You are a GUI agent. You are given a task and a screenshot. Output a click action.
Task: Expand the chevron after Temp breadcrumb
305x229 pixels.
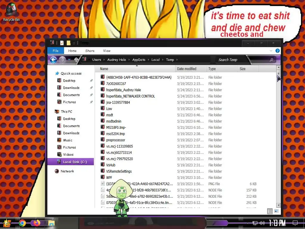(177, 60)
